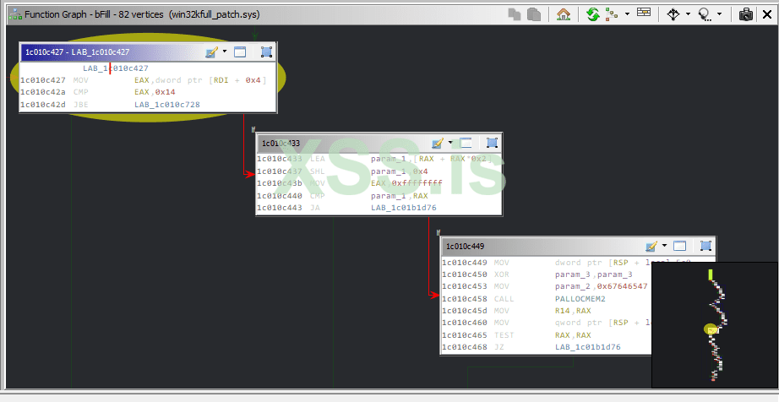Click the Copy toolbar icon
This screenshot has width=779, height=402.
click(x=515, y=14)
